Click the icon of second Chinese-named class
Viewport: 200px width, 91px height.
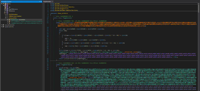[9, 23]
